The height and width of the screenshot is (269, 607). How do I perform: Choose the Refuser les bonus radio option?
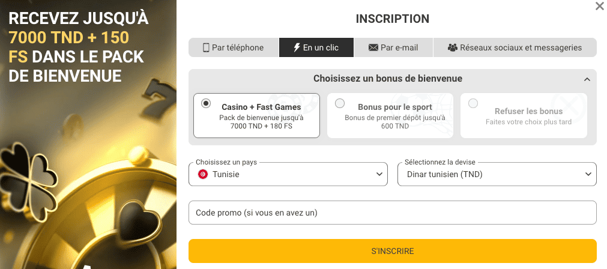473,103
